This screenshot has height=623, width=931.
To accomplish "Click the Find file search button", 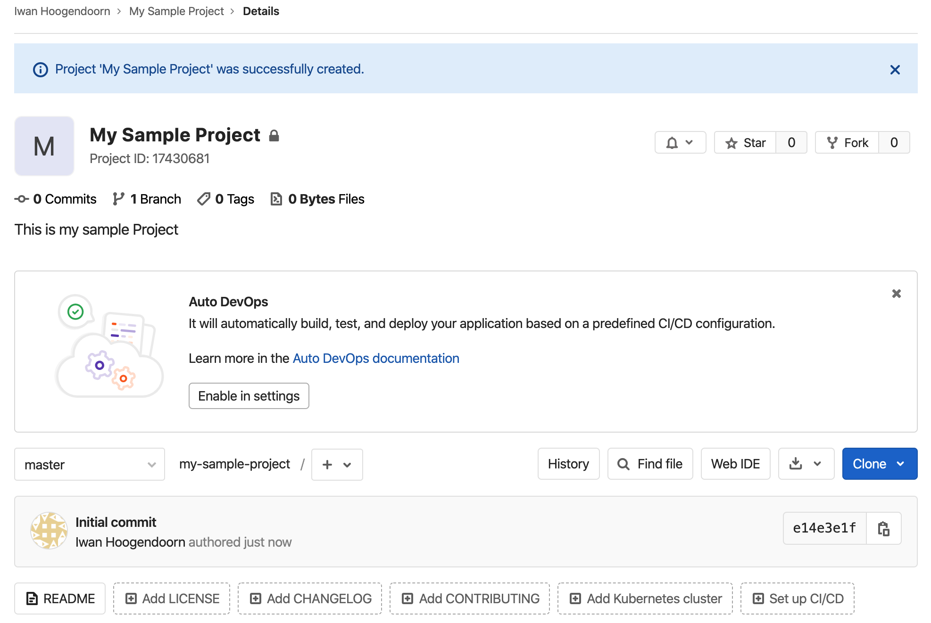I will tap(650, 464).
